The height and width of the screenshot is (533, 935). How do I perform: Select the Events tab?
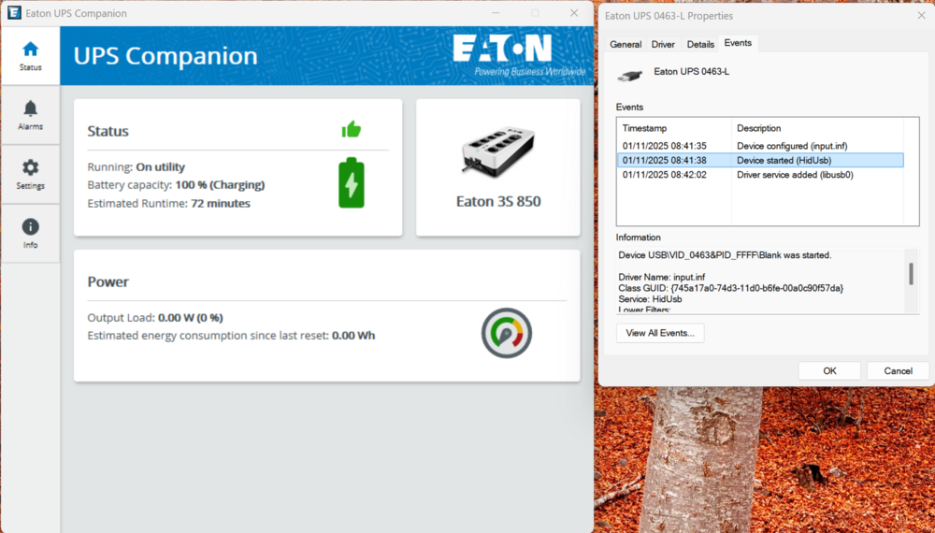coord(738,43)
